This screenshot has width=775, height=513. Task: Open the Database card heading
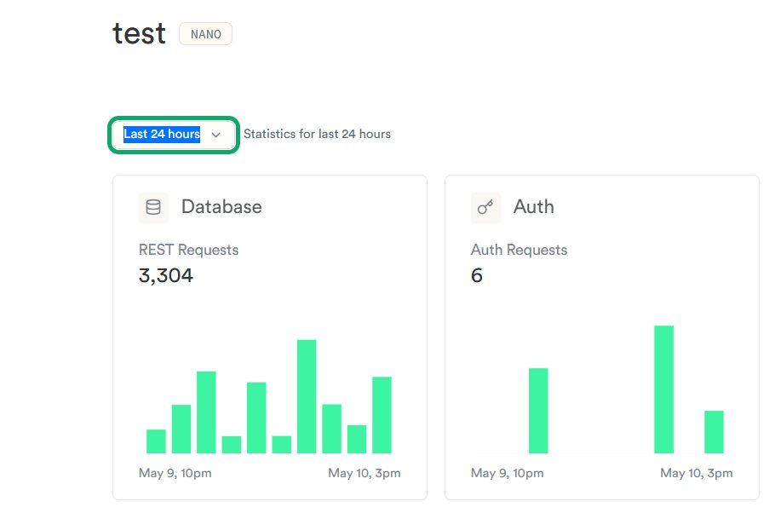[221, 207]
